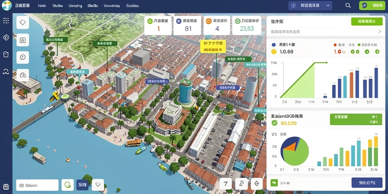Click the chart image tool button on map
Viewport: 388px width, 194px height.
pos(23,40)
